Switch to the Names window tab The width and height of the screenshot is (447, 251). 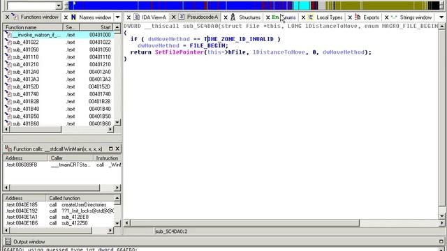click(95, 17)
